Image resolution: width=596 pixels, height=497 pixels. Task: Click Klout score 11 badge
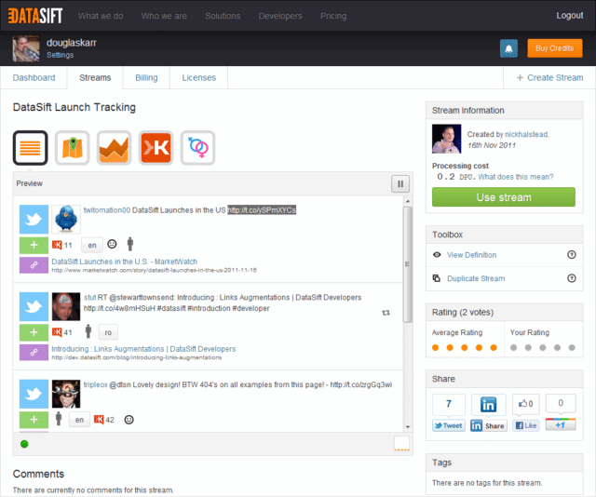coord(62,245)
